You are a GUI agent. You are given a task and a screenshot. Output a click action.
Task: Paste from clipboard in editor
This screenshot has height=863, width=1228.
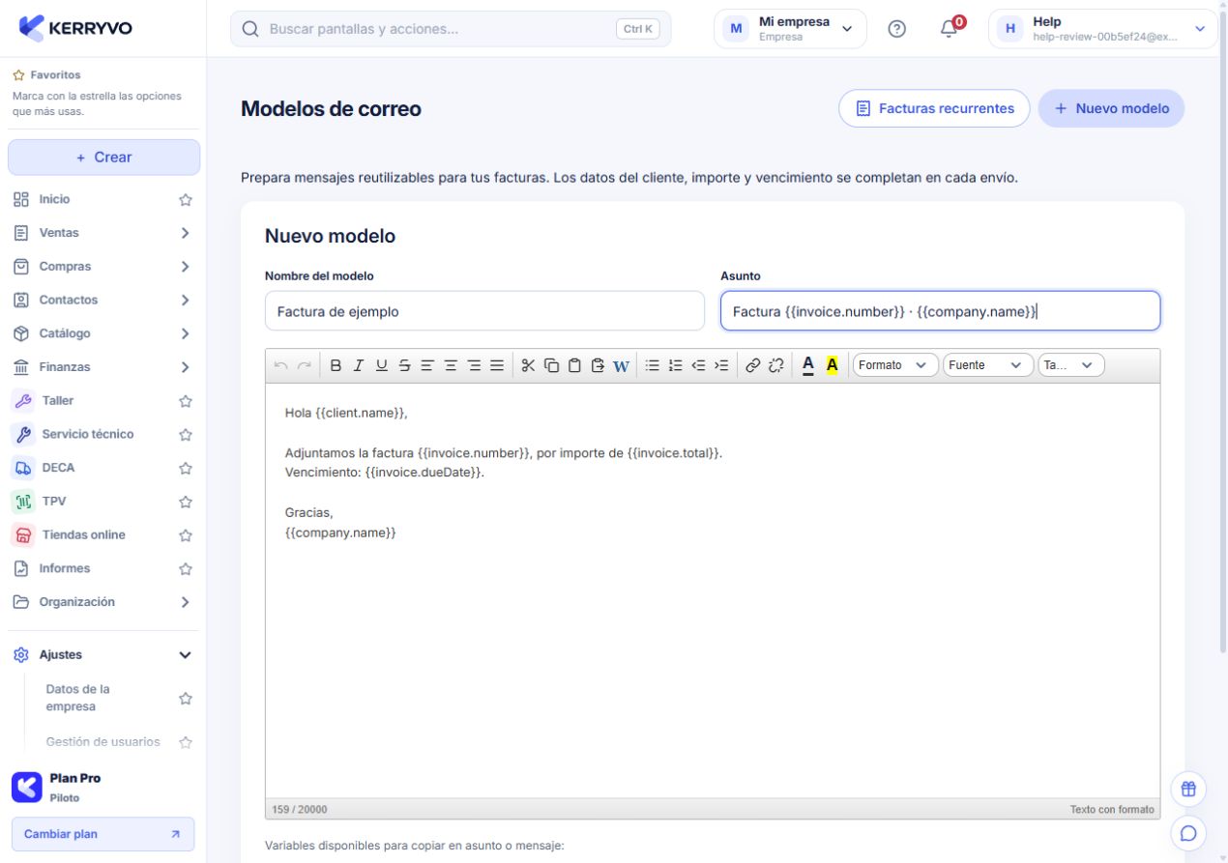tap(574, 365)
